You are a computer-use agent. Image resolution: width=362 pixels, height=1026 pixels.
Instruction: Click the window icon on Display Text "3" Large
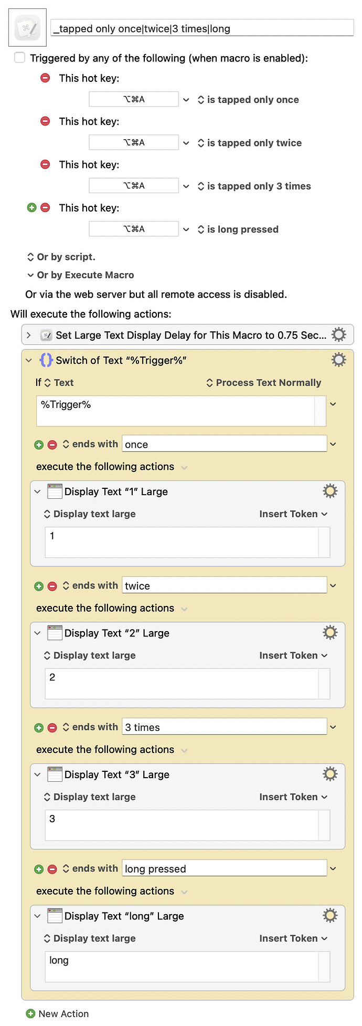coord(55,773)
